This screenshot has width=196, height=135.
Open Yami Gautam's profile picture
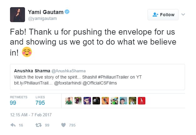click(18, 15)
